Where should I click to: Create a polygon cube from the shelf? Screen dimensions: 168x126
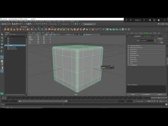click(x=8, y=29)
